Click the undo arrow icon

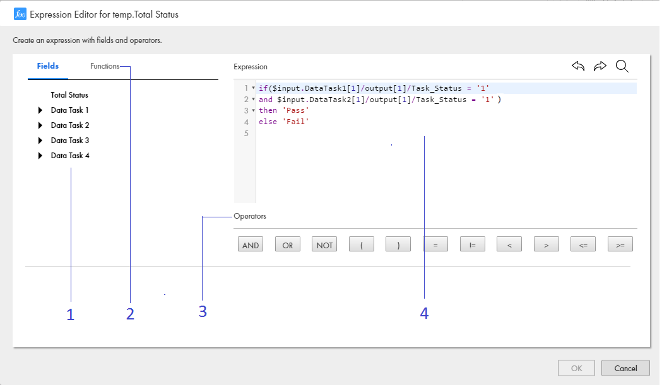pyautogui.click(x=578, y=66)
